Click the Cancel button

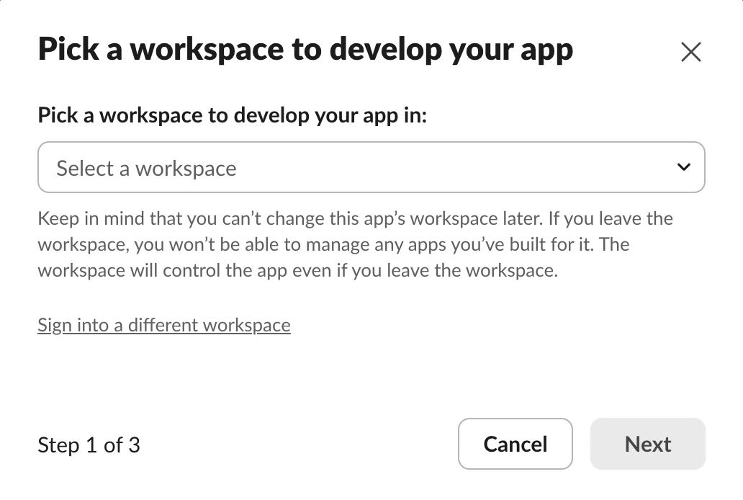pos(515,444)
